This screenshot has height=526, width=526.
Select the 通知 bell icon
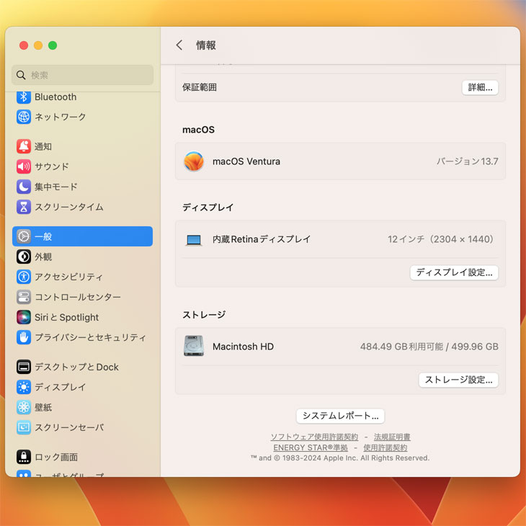point(24,146)
